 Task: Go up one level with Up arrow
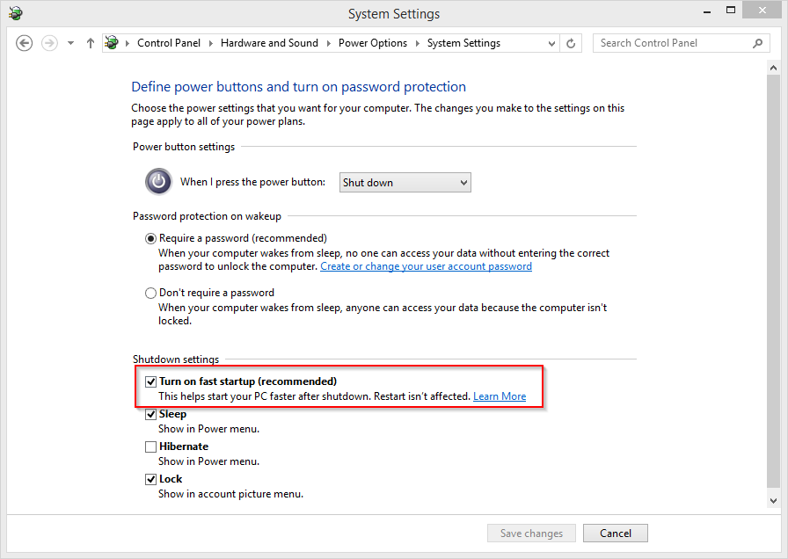91,43
